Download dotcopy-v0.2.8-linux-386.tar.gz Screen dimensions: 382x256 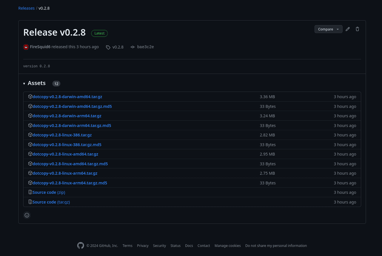(62, 135)
